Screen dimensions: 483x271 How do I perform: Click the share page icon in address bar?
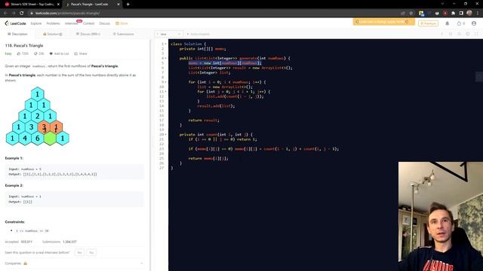click(x=402, y=14)
